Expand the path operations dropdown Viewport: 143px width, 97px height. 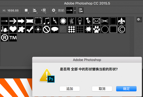click(27, 10)
